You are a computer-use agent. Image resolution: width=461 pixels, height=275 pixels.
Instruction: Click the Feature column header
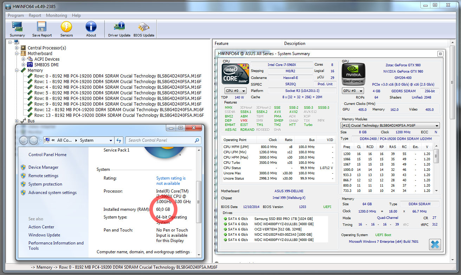(248, 43)
